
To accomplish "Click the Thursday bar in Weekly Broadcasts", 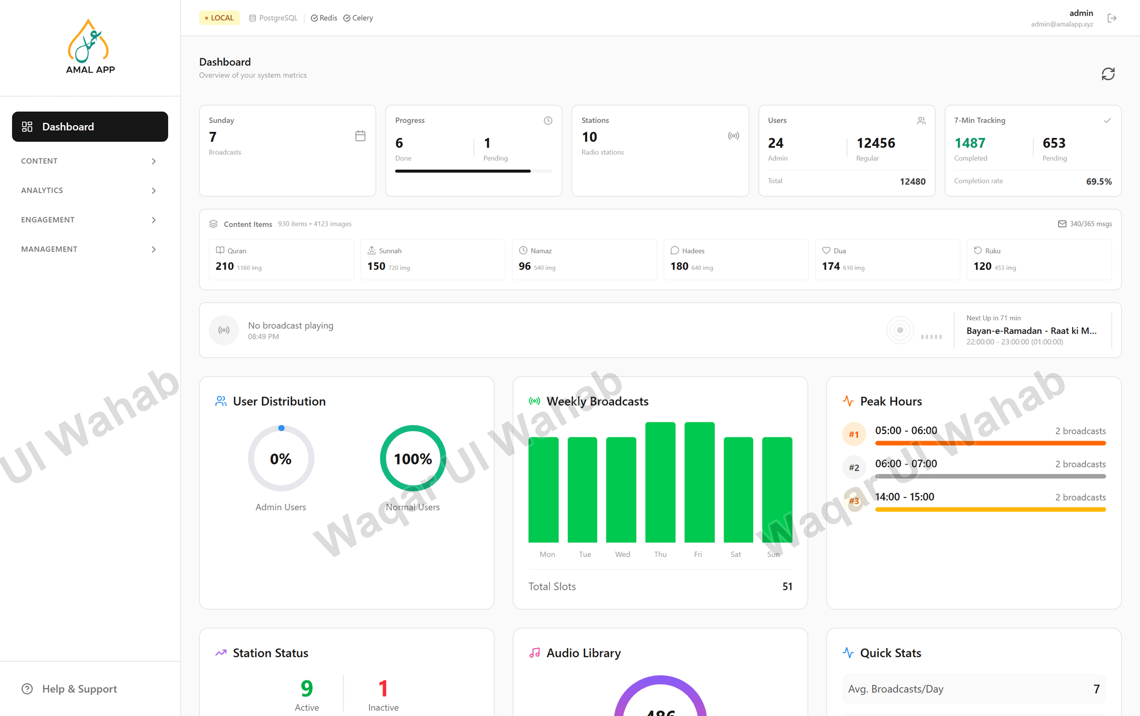I will tap(660, 482).
